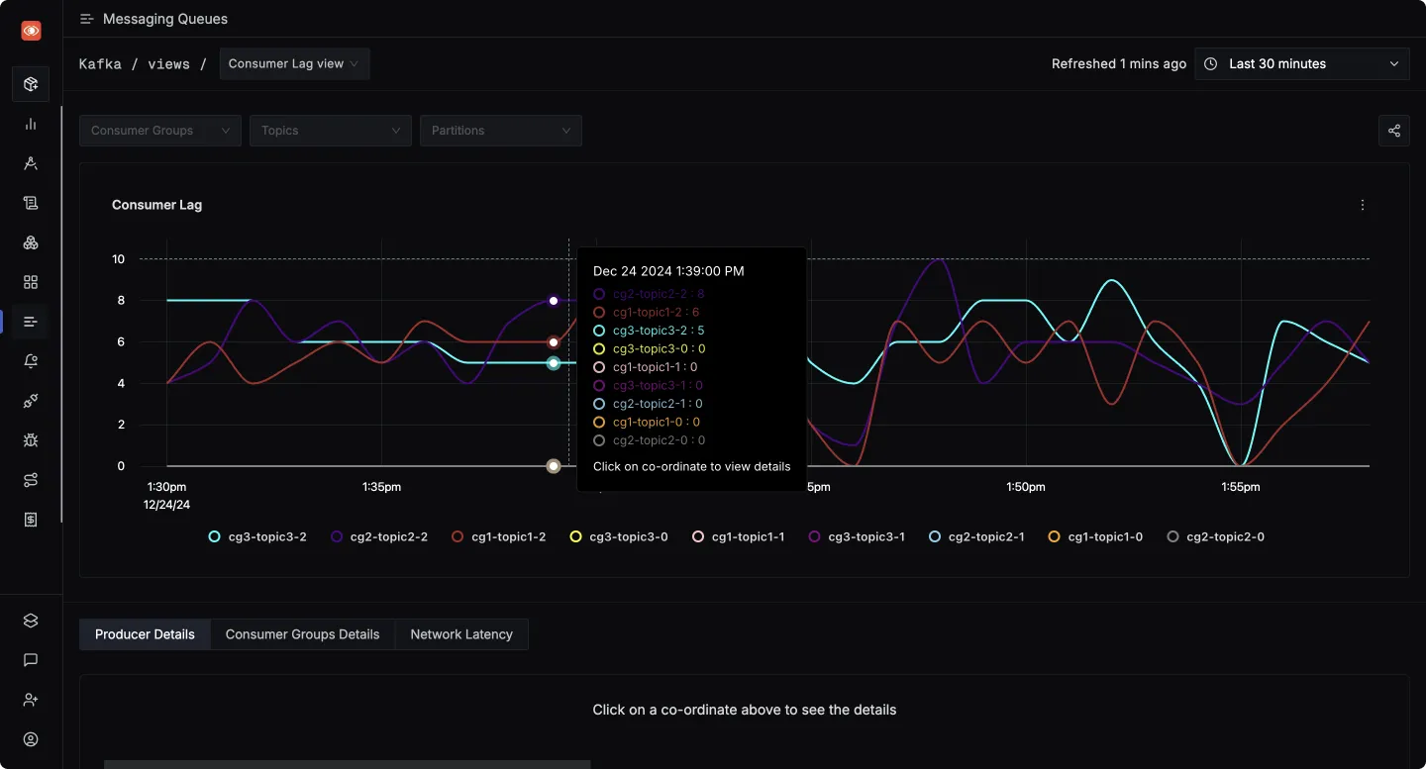Open the Dashboards grid icon in the sidebar
This screenshot has height=769, width=1426.
[30, 282]
